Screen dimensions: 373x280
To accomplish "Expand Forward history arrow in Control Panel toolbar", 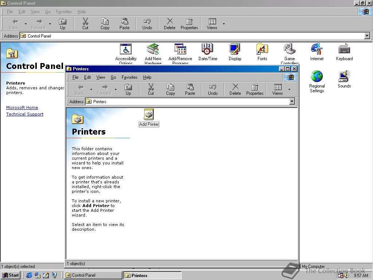I will coord(50,24).
